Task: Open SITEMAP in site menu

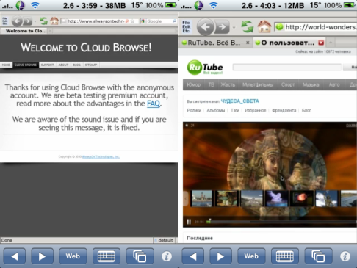Action: (91, 65)
